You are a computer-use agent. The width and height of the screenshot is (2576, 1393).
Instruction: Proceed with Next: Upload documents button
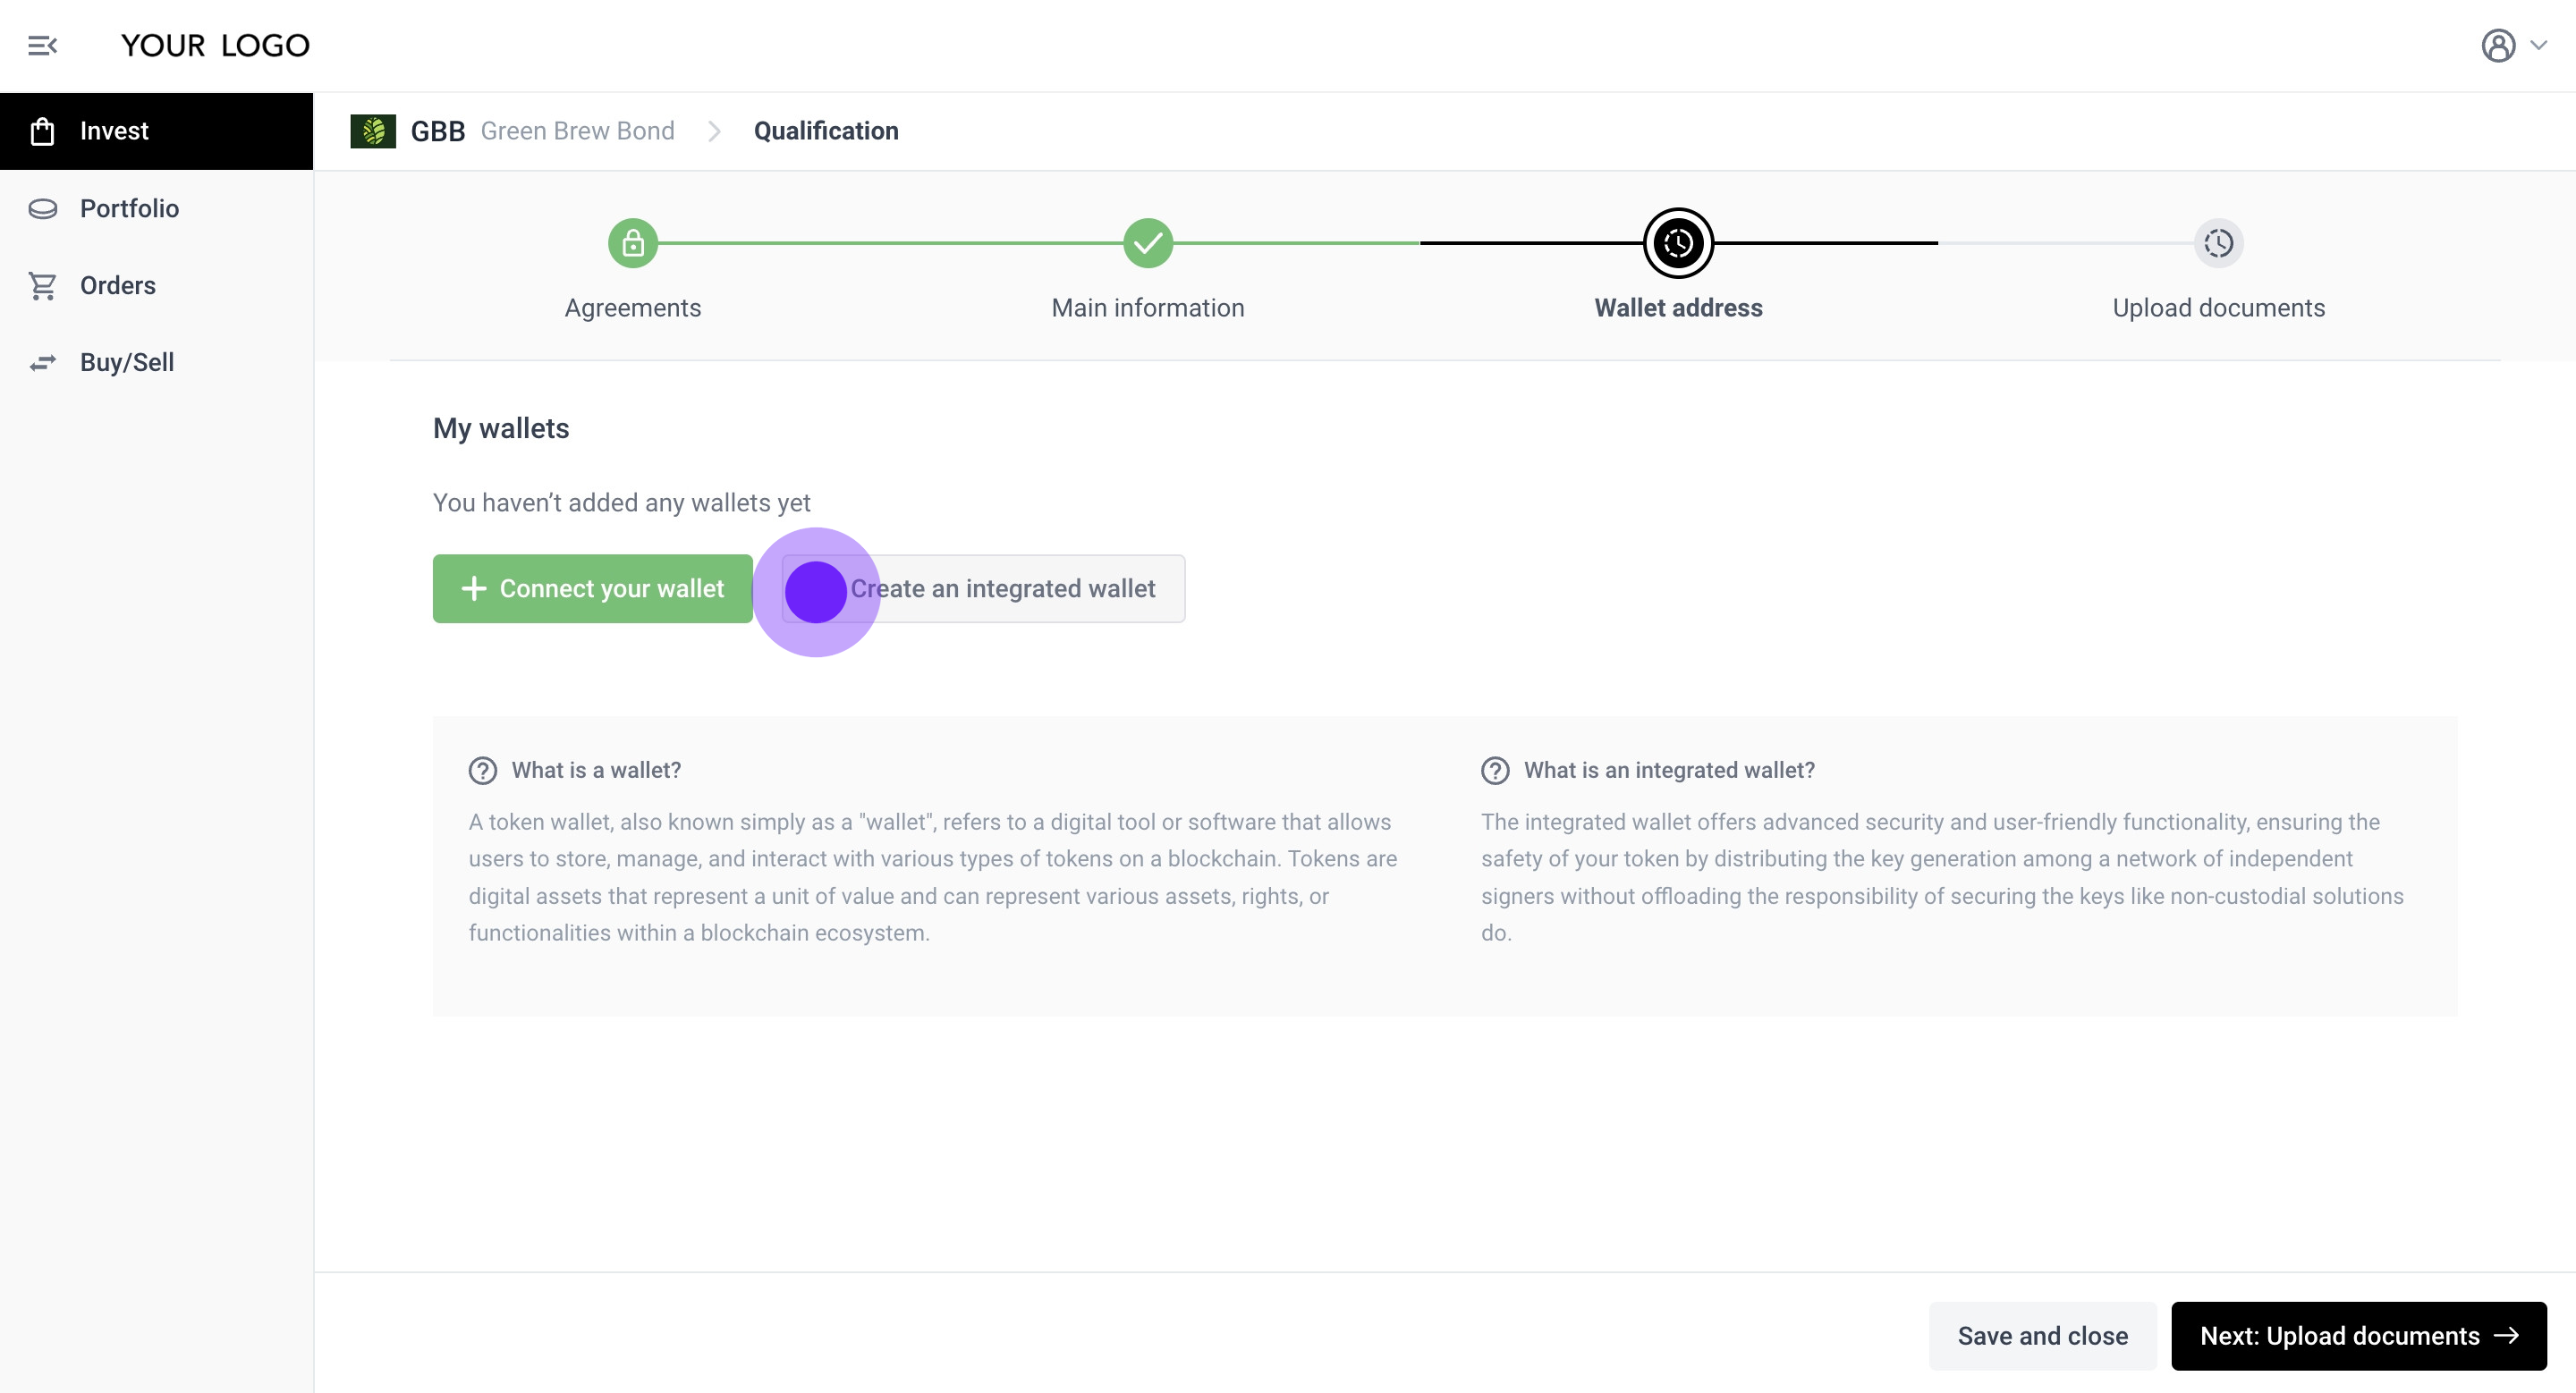2358,1336
